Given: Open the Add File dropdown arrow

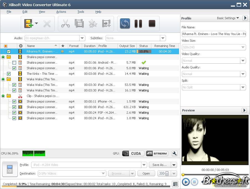Looking at the screenshot, I should tap(37, 23).
